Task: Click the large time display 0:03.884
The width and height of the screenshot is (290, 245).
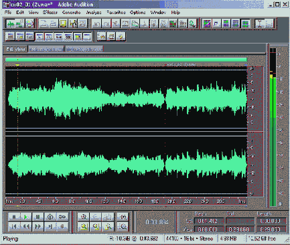Action: pos(157,222)
